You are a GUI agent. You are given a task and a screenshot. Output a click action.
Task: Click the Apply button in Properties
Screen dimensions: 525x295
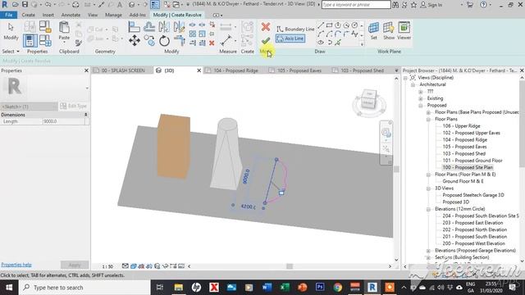(x=75, y=265)
